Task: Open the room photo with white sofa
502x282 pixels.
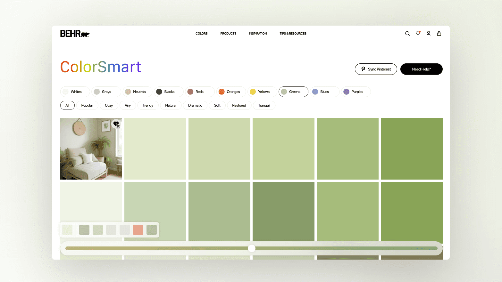Action: pyautogui.click(x=91, y=149)
